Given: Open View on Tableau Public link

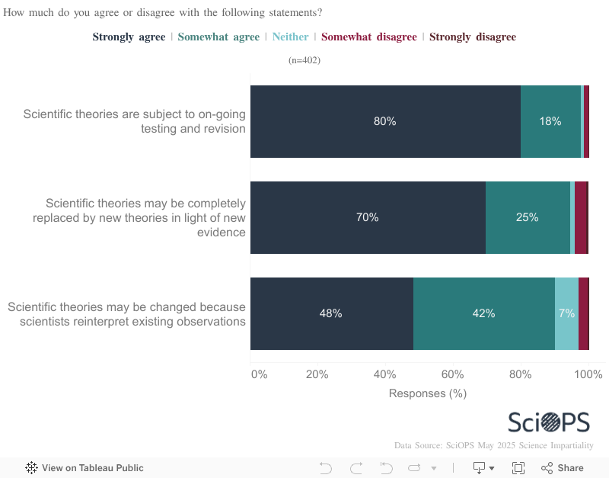Looking at the screenshot, I should pos(84,468).
